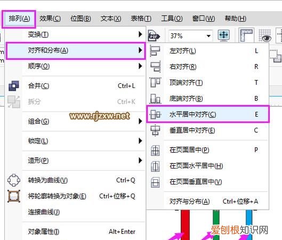Expand the 变换(T) submenu
Screen dimensions: 282x240
76,34
